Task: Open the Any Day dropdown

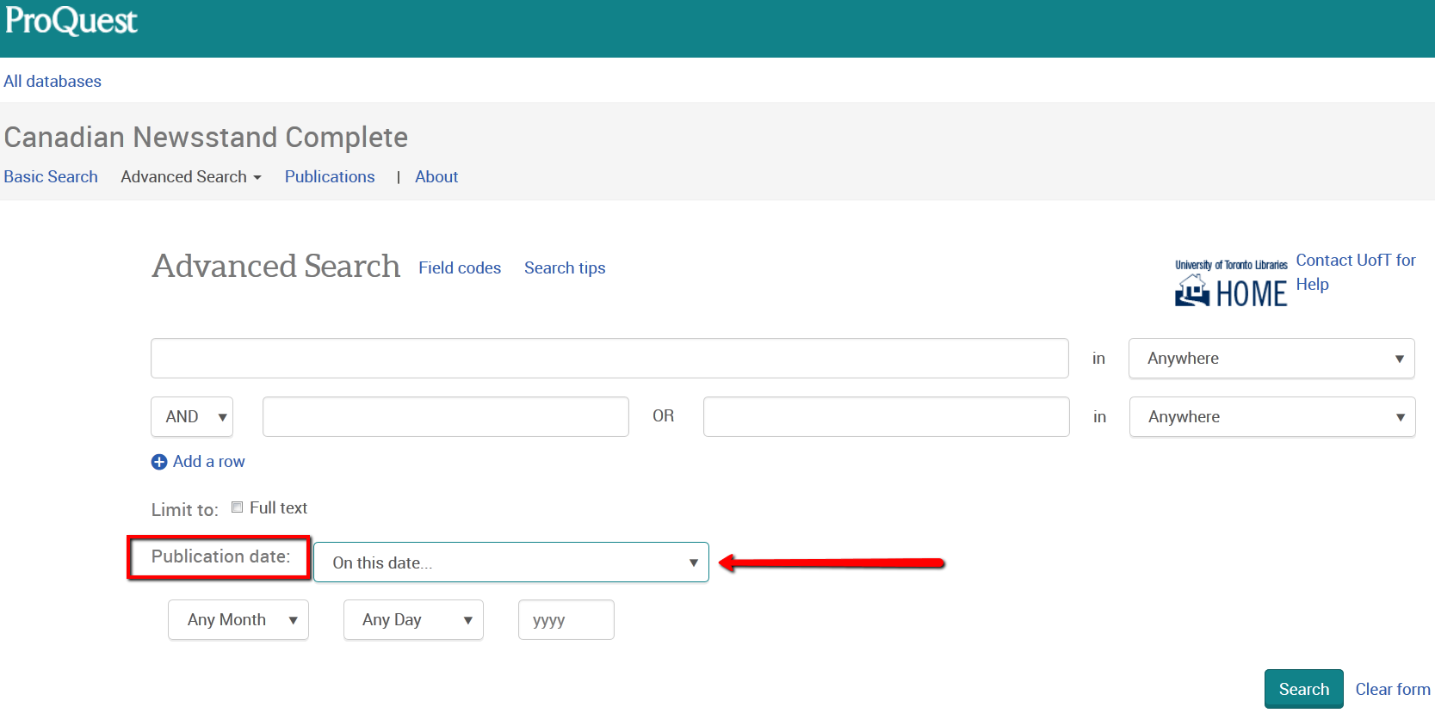Action: click(413, 619)
